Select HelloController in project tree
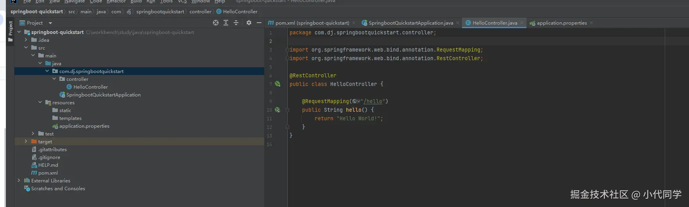689x207 pixels. coord(90,87)
